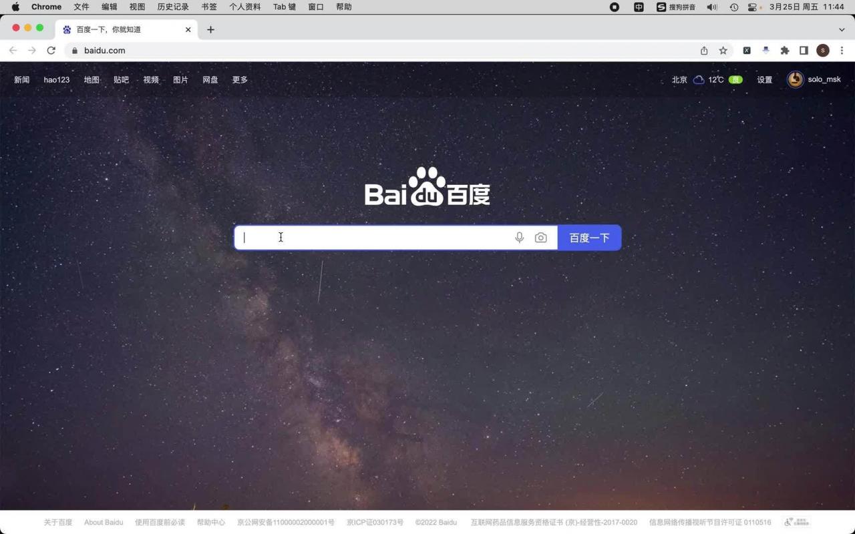The height and width of the screenshot is (534, 855).
Task: Open the 历史记录 menu
Action: tap(173, 7)
